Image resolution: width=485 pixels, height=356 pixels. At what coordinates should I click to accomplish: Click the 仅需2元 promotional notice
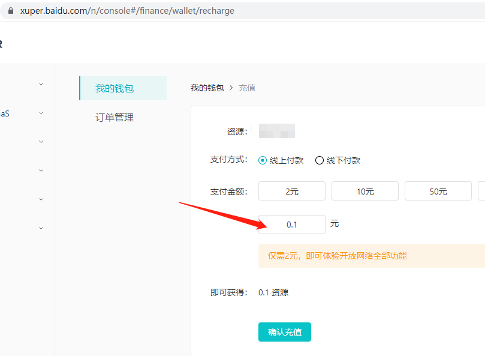[x=372, y=256]
